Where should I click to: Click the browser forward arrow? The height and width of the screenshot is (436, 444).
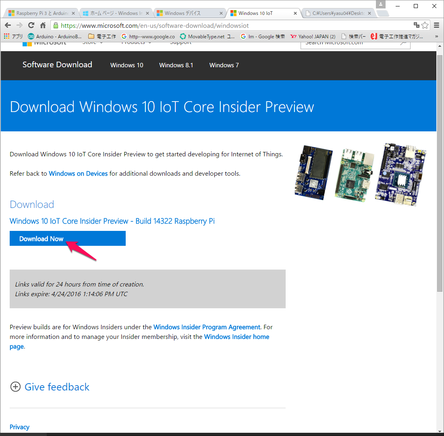coord(19,25)
